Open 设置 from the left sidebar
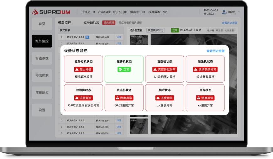This screenshot has height=159, width=273. 42,110
